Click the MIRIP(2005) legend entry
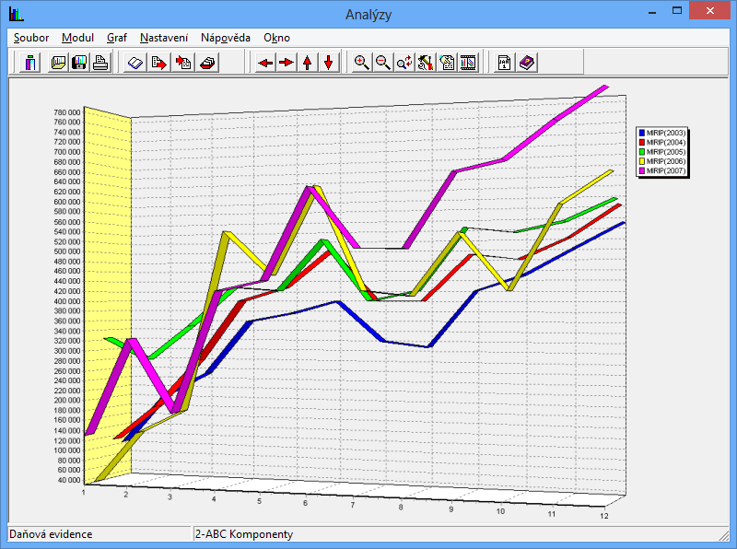Screen dimensions: 737x549 [x=666, y=152]
